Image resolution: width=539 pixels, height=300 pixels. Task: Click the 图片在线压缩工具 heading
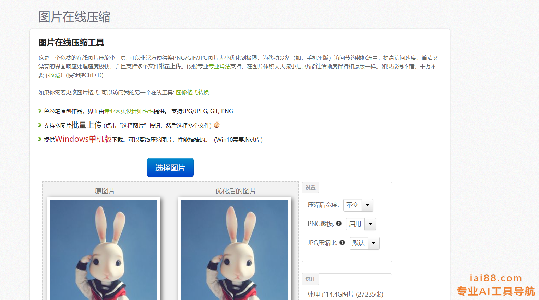tap(71, 43)
